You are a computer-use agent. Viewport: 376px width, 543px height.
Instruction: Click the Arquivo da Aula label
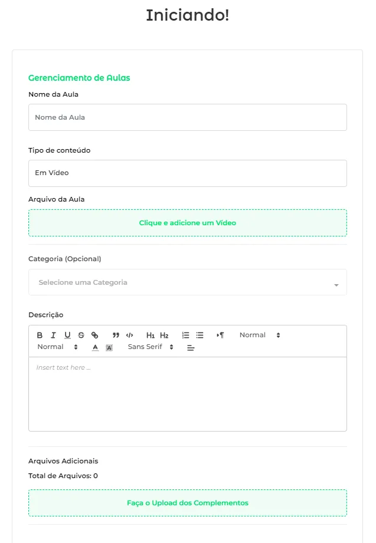coord(57,199)
